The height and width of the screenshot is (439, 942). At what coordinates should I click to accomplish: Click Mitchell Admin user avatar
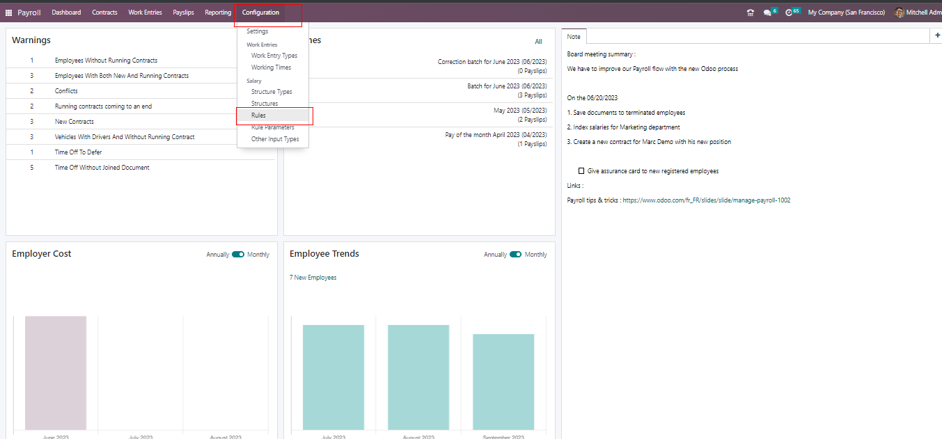900,13
